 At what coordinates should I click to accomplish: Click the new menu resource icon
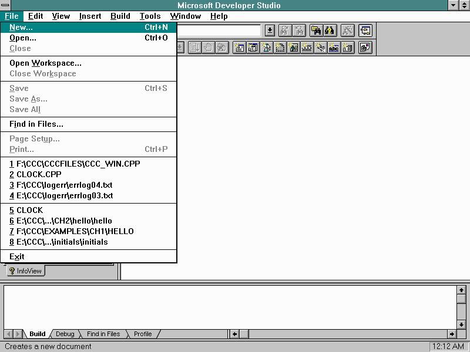tap(254, 48)
